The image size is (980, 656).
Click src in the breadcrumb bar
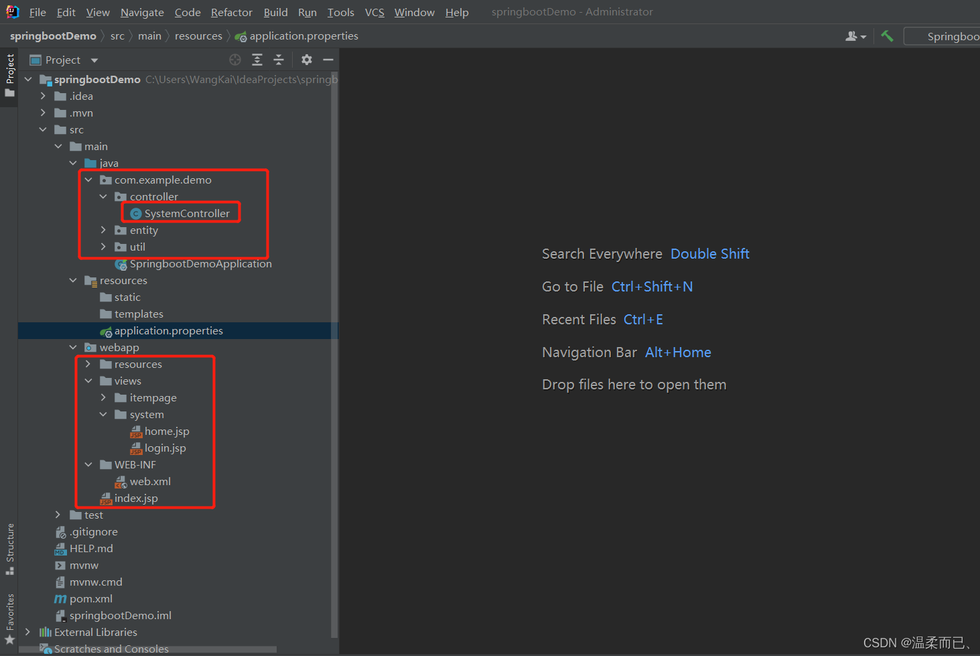point(117,36)
